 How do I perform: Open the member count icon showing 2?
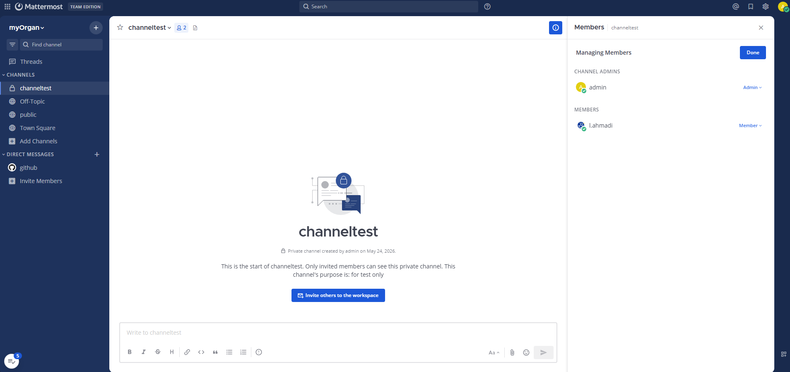[181, 28]
